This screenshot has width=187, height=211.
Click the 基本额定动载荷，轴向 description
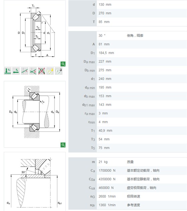pos(143,171)
